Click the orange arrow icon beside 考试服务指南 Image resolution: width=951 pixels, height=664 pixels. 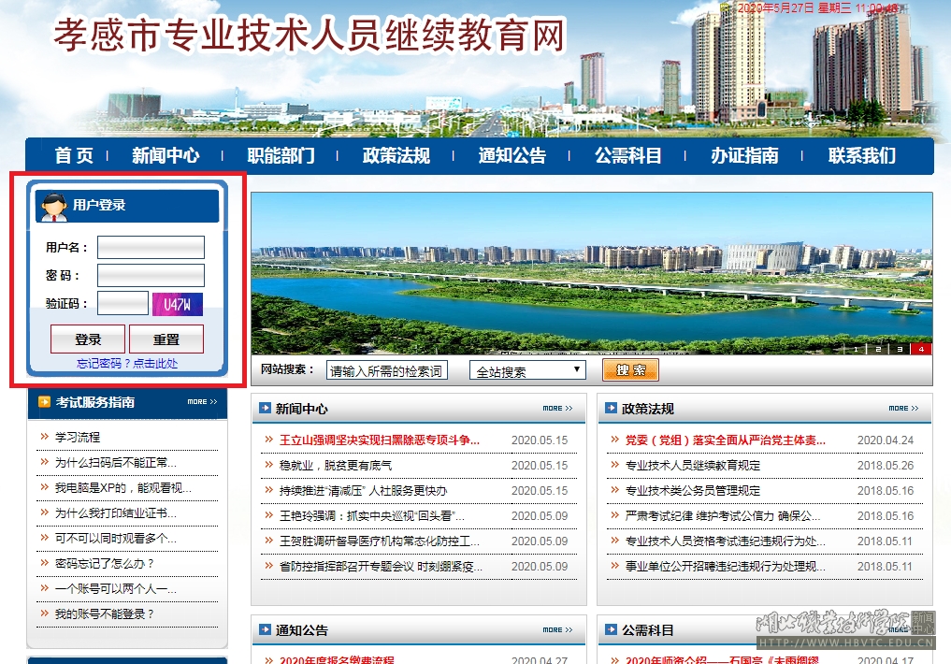[x=44, y=402]
